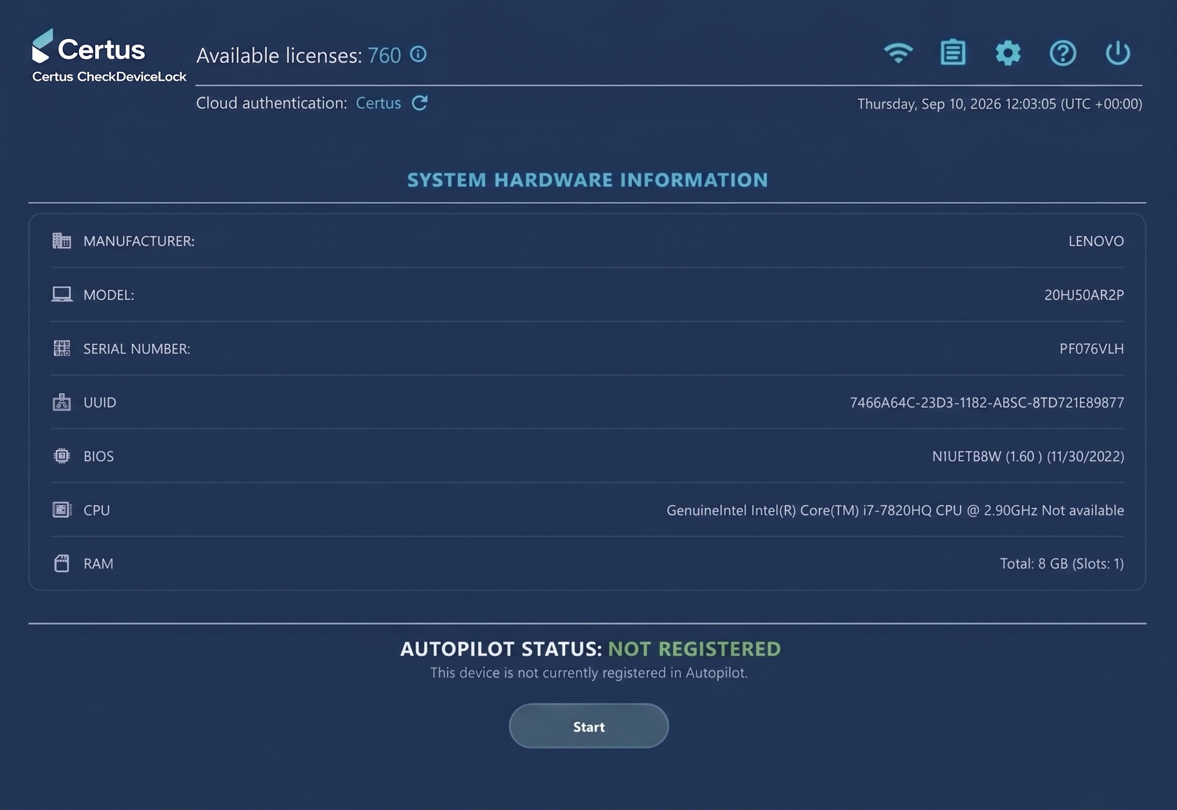Open the Wi-Fi network settings icon
1177x810 pixels.
898,53
